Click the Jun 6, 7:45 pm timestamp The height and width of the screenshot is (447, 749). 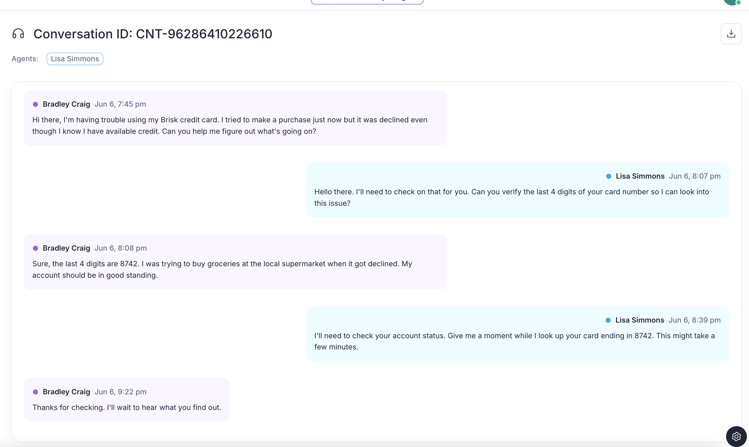tap(120, 104)
